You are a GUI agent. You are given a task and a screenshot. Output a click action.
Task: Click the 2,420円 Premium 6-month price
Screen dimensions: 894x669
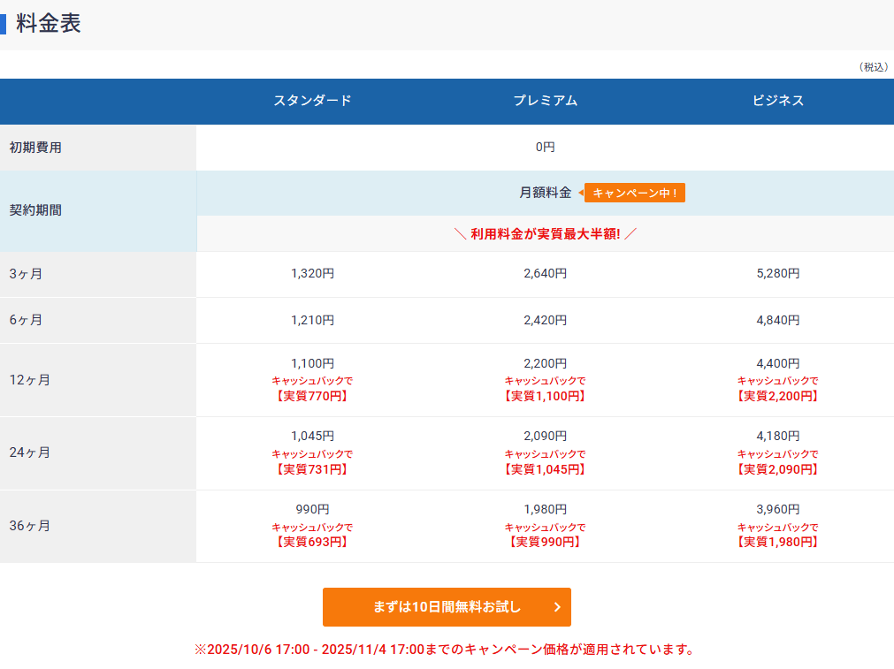[545, 320]
